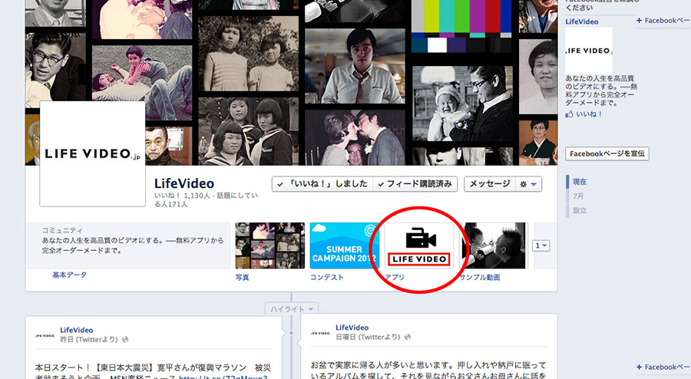Screen dimensions: 691x379
Task: Select 設立 in the timeline navigator
Action: click(580, 210)
